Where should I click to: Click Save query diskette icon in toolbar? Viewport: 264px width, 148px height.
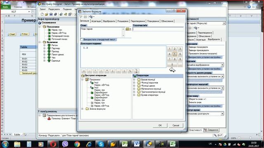tap(51, 14)
